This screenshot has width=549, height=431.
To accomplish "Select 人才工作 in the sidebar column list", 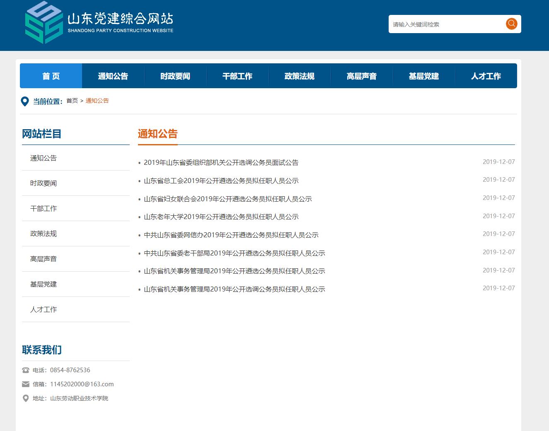I will pos(43,309).
